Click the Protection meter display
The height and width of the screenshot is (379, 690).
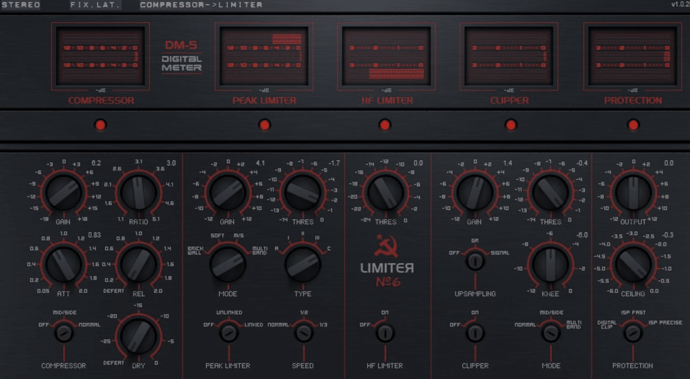(x=632, y=57)
